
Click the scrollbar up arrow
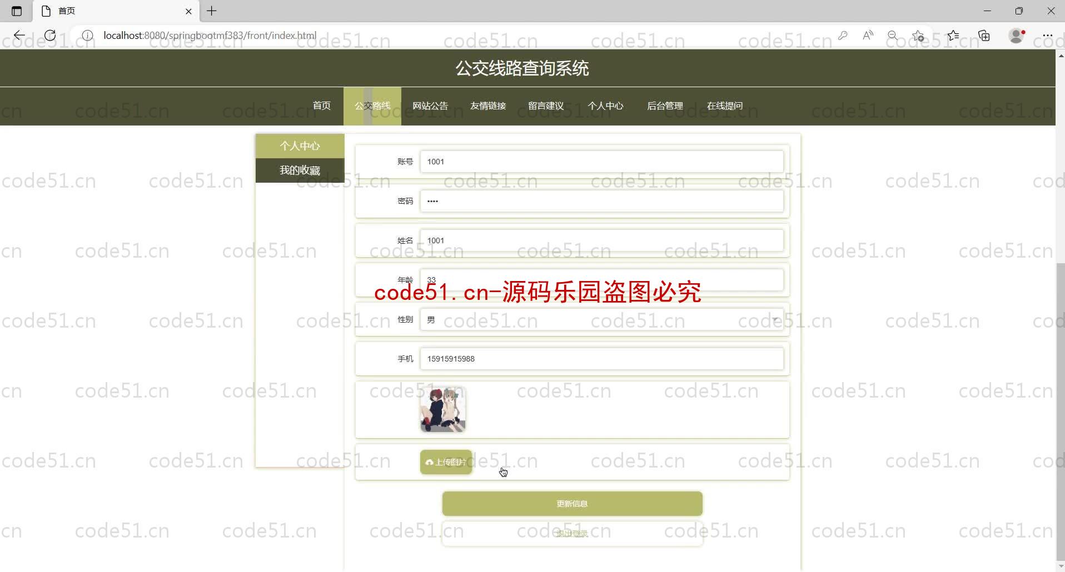[1061, 56]
